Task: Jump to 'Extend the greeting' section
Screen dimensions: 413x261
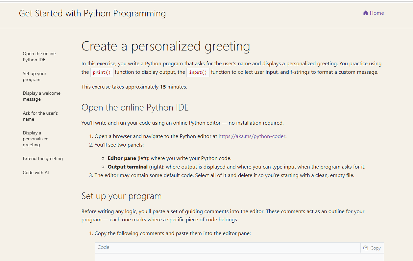Action: 43,158
